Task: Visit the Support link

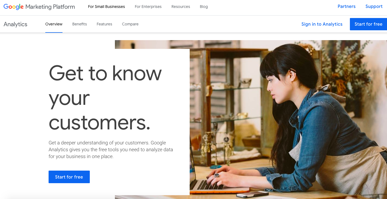Action: tap(374, 7)
